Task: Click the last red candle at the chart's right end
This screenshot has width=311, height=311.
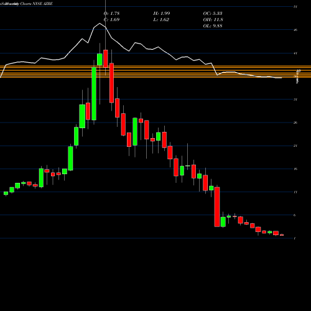Action: tap(282, 235)
